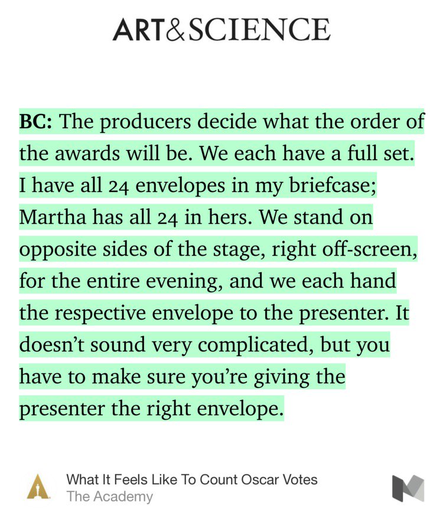Image resolution: width=443 pixels, height=525 pixels.
Task: Click the bold 'BC:' speaker label
Action: coord(35,121)
